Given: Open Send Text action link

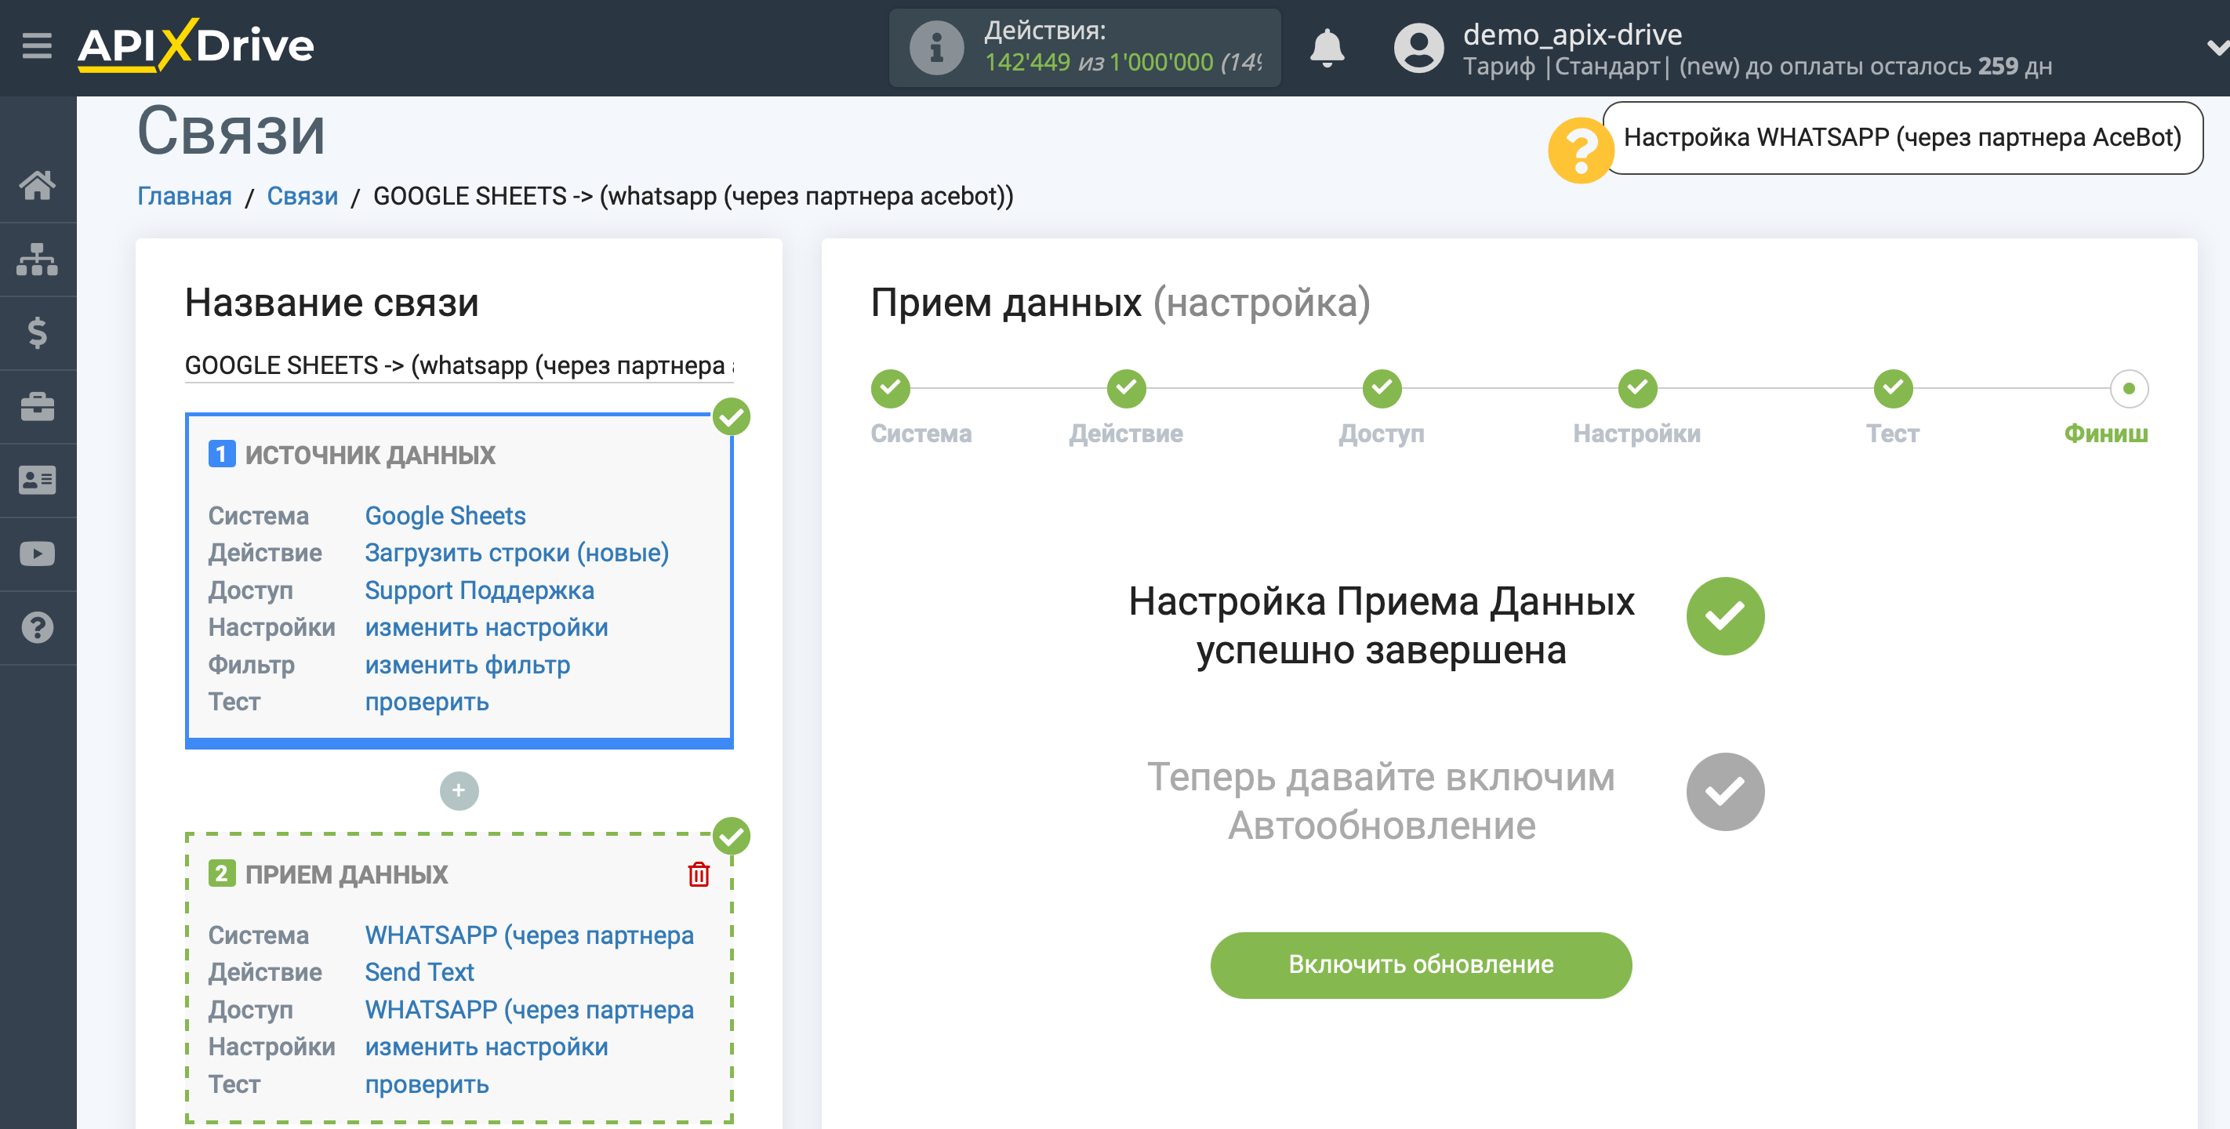Looking at the screenshot, I should click(x=419, y=972).
